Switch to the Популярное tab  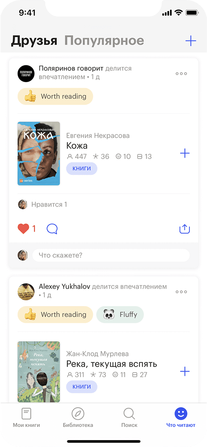click(104, 41)
